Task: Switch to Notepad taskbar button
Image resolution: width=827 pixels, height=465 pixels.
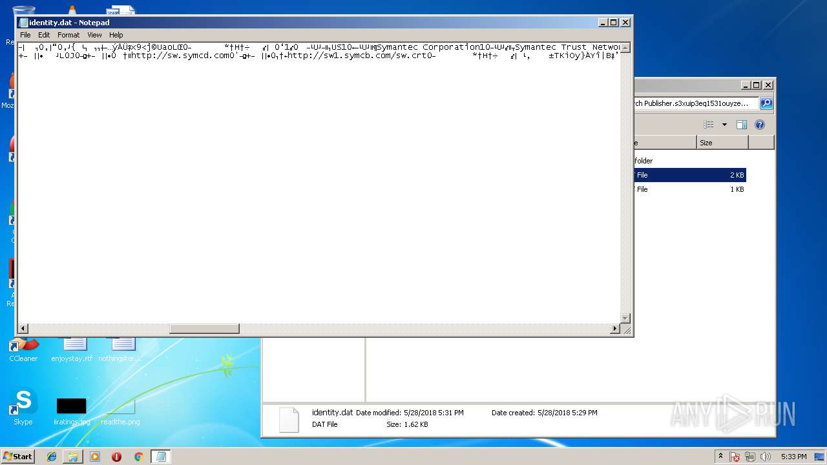Action: coord(161,457)
